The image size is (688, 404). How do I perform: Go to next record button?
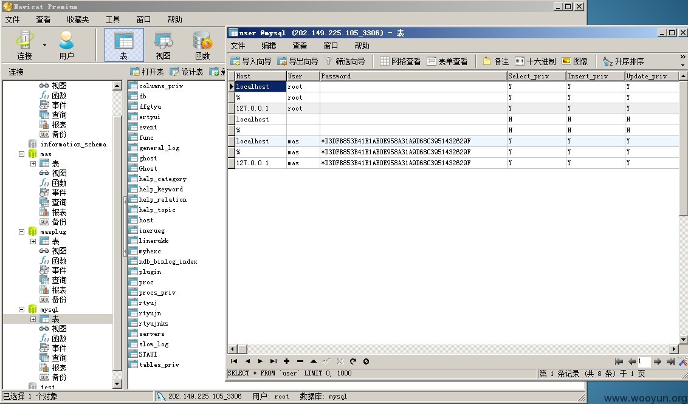click(x=260, y=361)
